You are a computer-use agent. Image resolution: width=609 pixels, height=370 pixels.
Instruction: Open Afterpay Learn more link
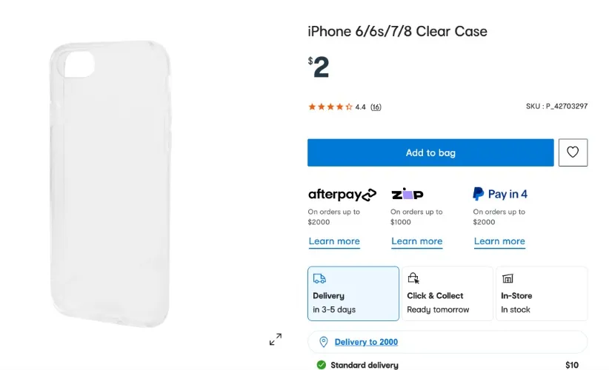point(334,241)
